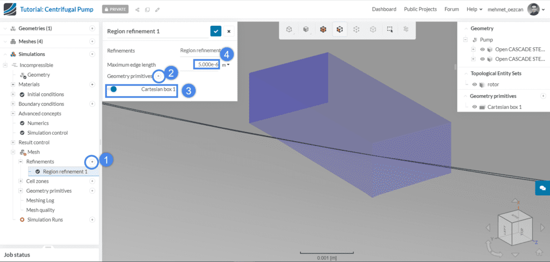Select the light outline cube node icon
Image resolution: width=550 pixels, height=262 pixels.
pyautogui.click(x=373, y=30)
